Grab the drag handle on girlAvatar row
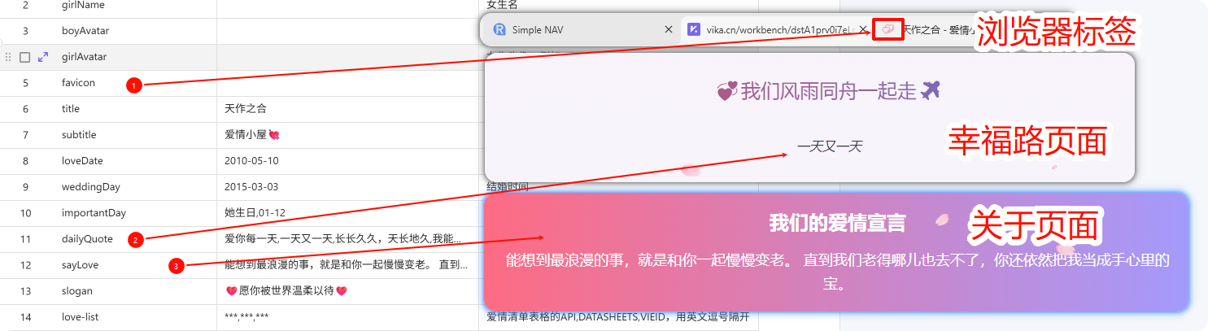Screen dimensions: 1208x331 (x=9, y=57)
